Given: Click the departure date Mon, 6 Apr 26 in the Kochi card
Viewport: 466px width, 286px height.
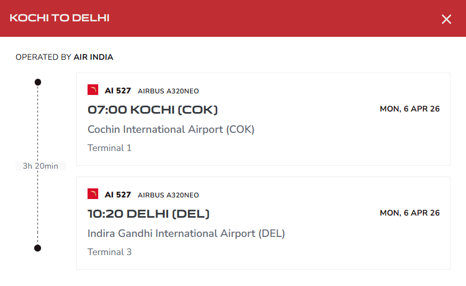Looking at the screenshot, I should 409,109.
